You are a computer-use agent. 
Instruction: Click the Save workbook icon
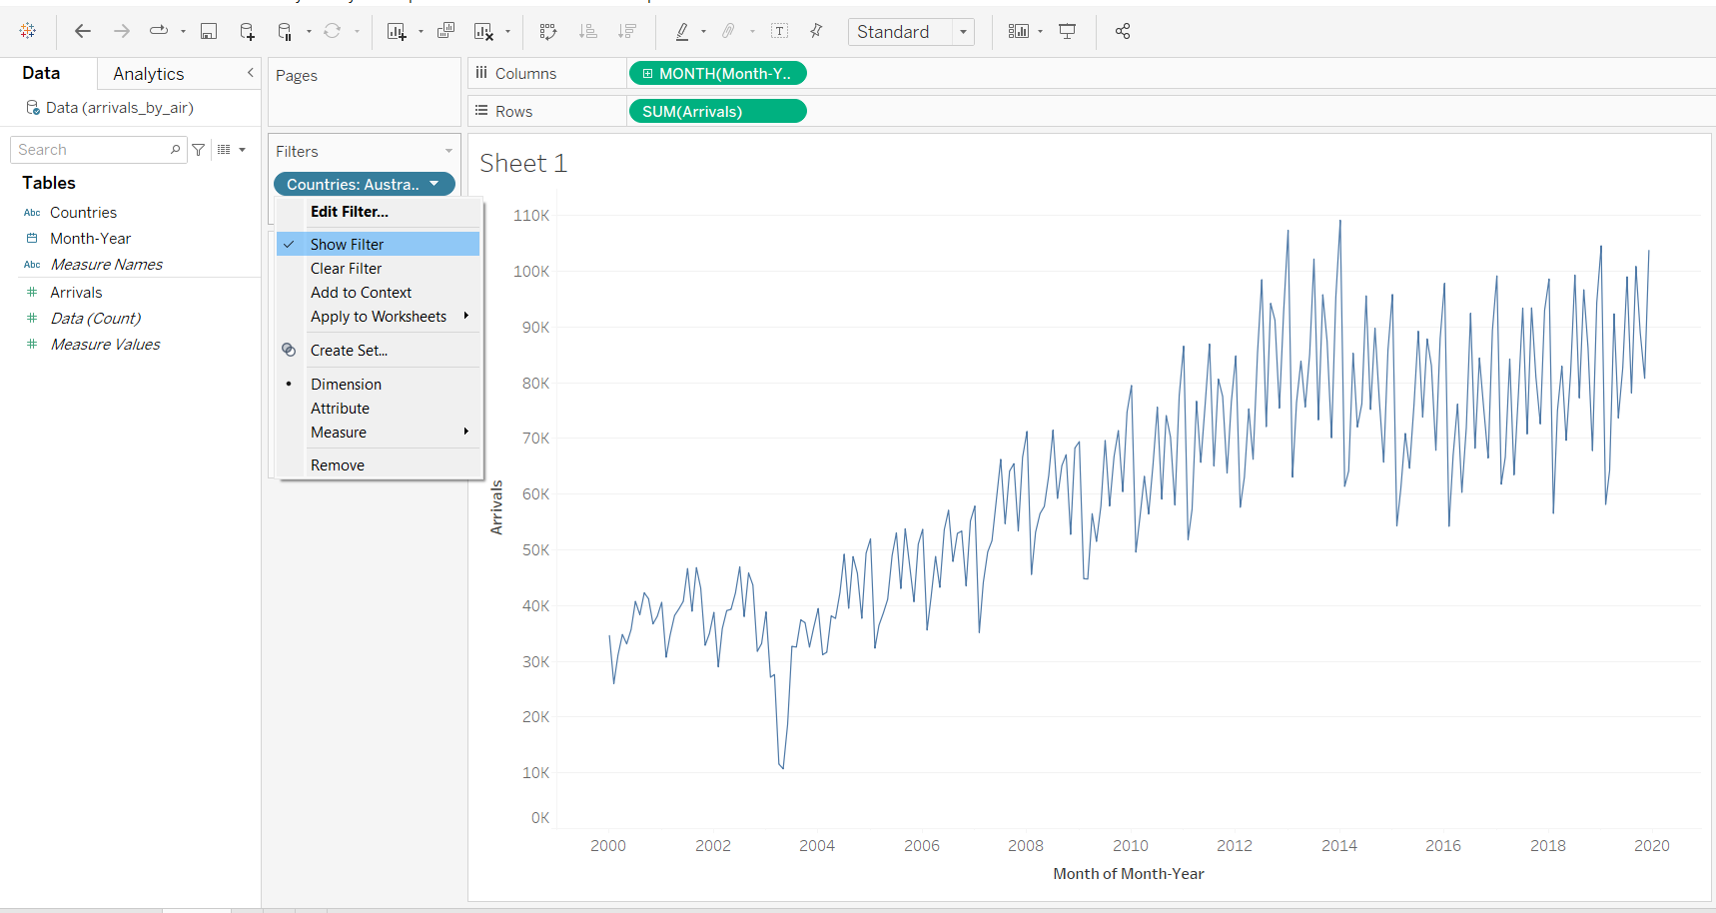point(208,32)
